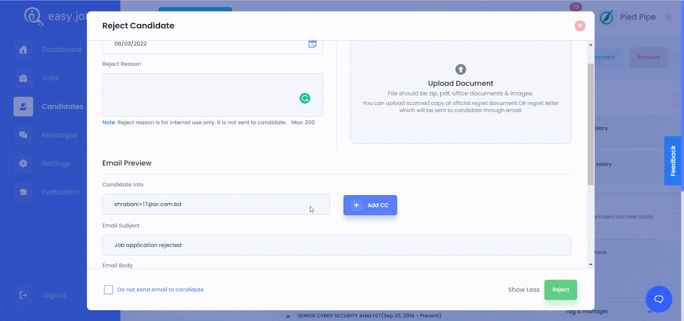Click the Pied Piper company logo
684x321 pixels.
(606, 18)
